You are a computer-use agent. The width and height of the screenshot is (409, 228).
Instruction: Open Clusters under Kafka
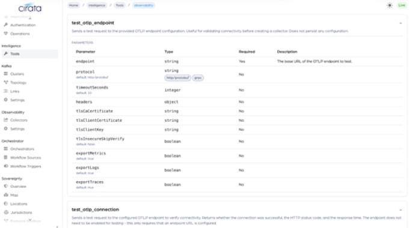click(17, 74)
